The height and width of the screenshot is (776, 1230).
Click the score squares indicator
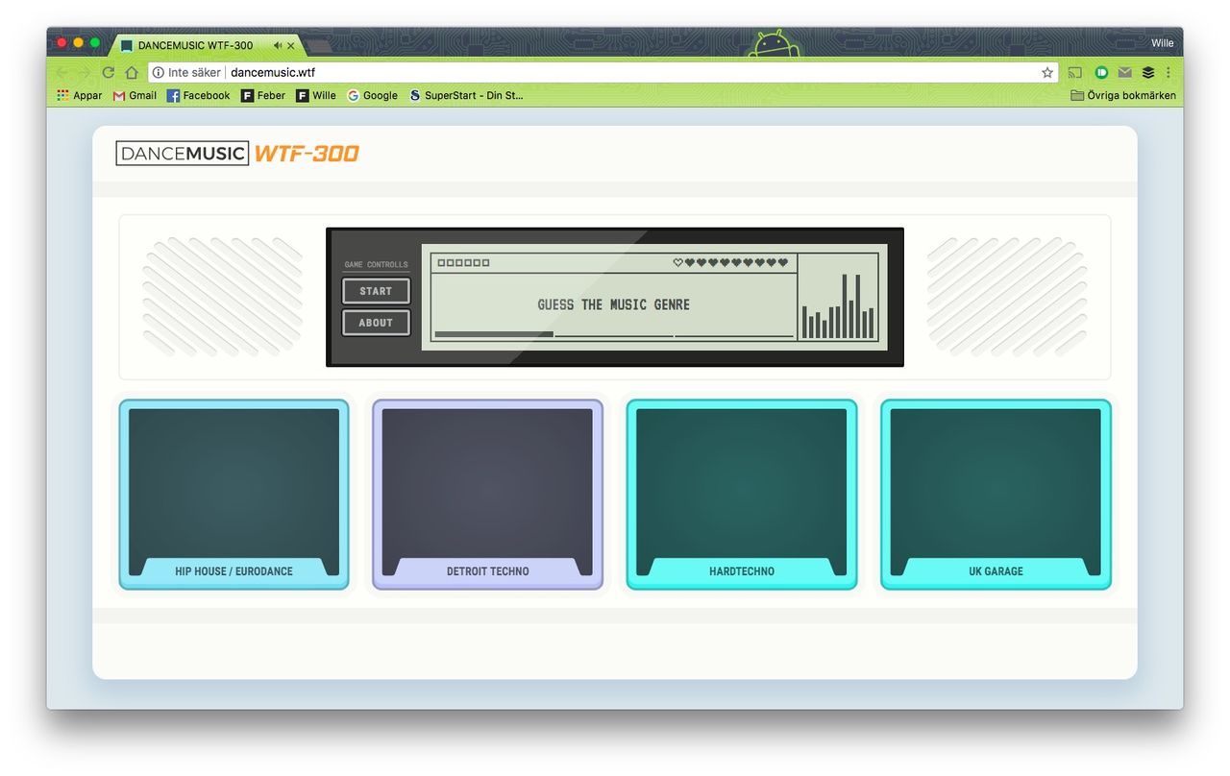pyautogui.click(x=463, y=262)
